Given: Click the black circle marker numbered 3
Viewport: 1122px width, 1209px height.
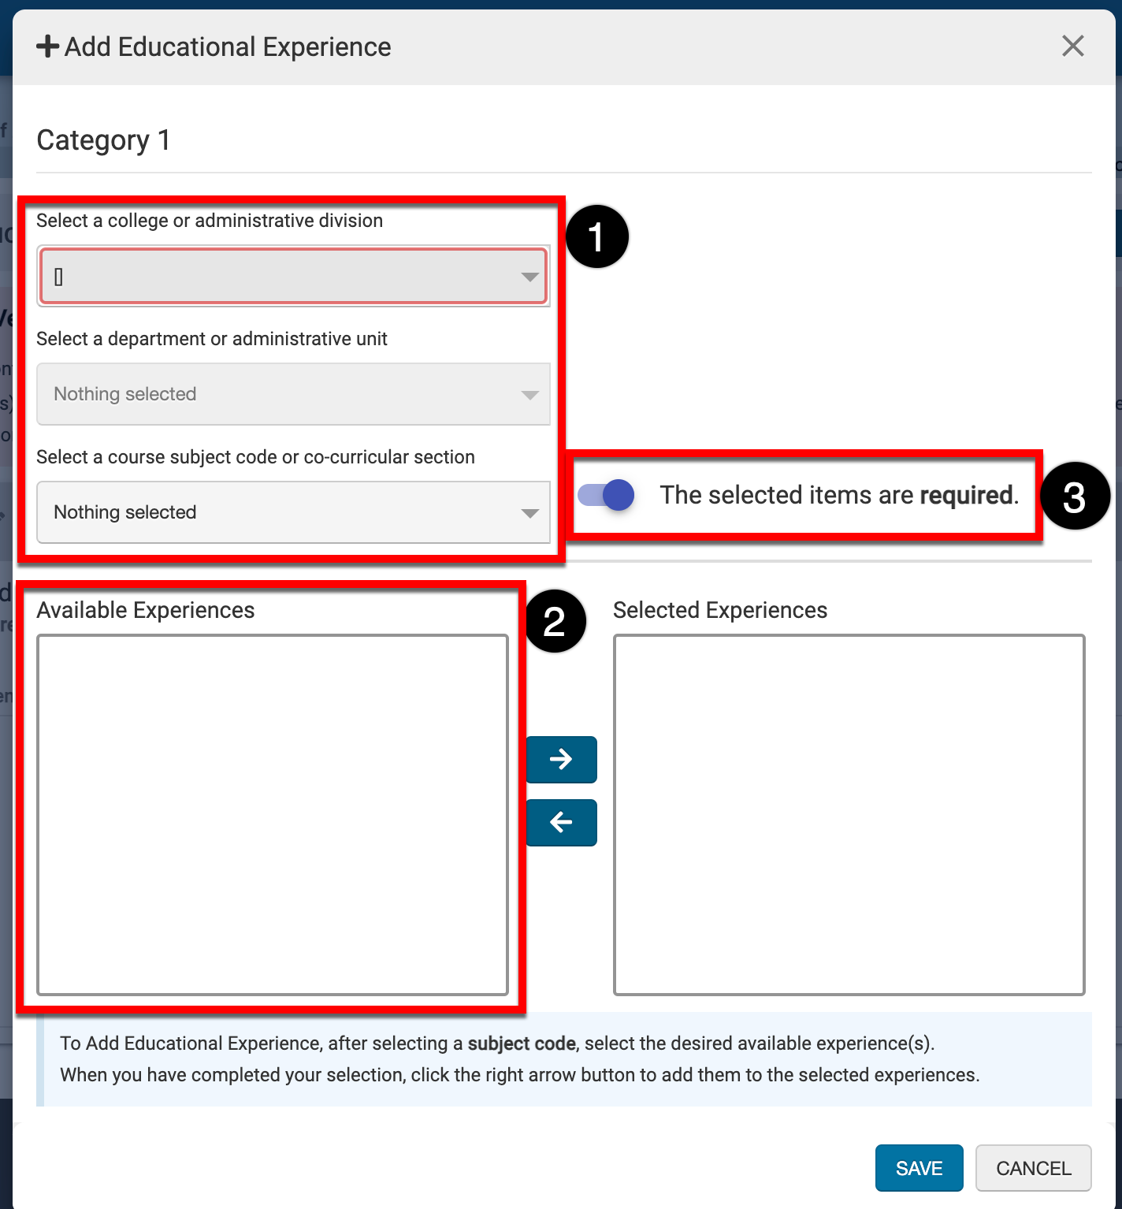Looking at the screenshot, I should [x=1074, y=497].
